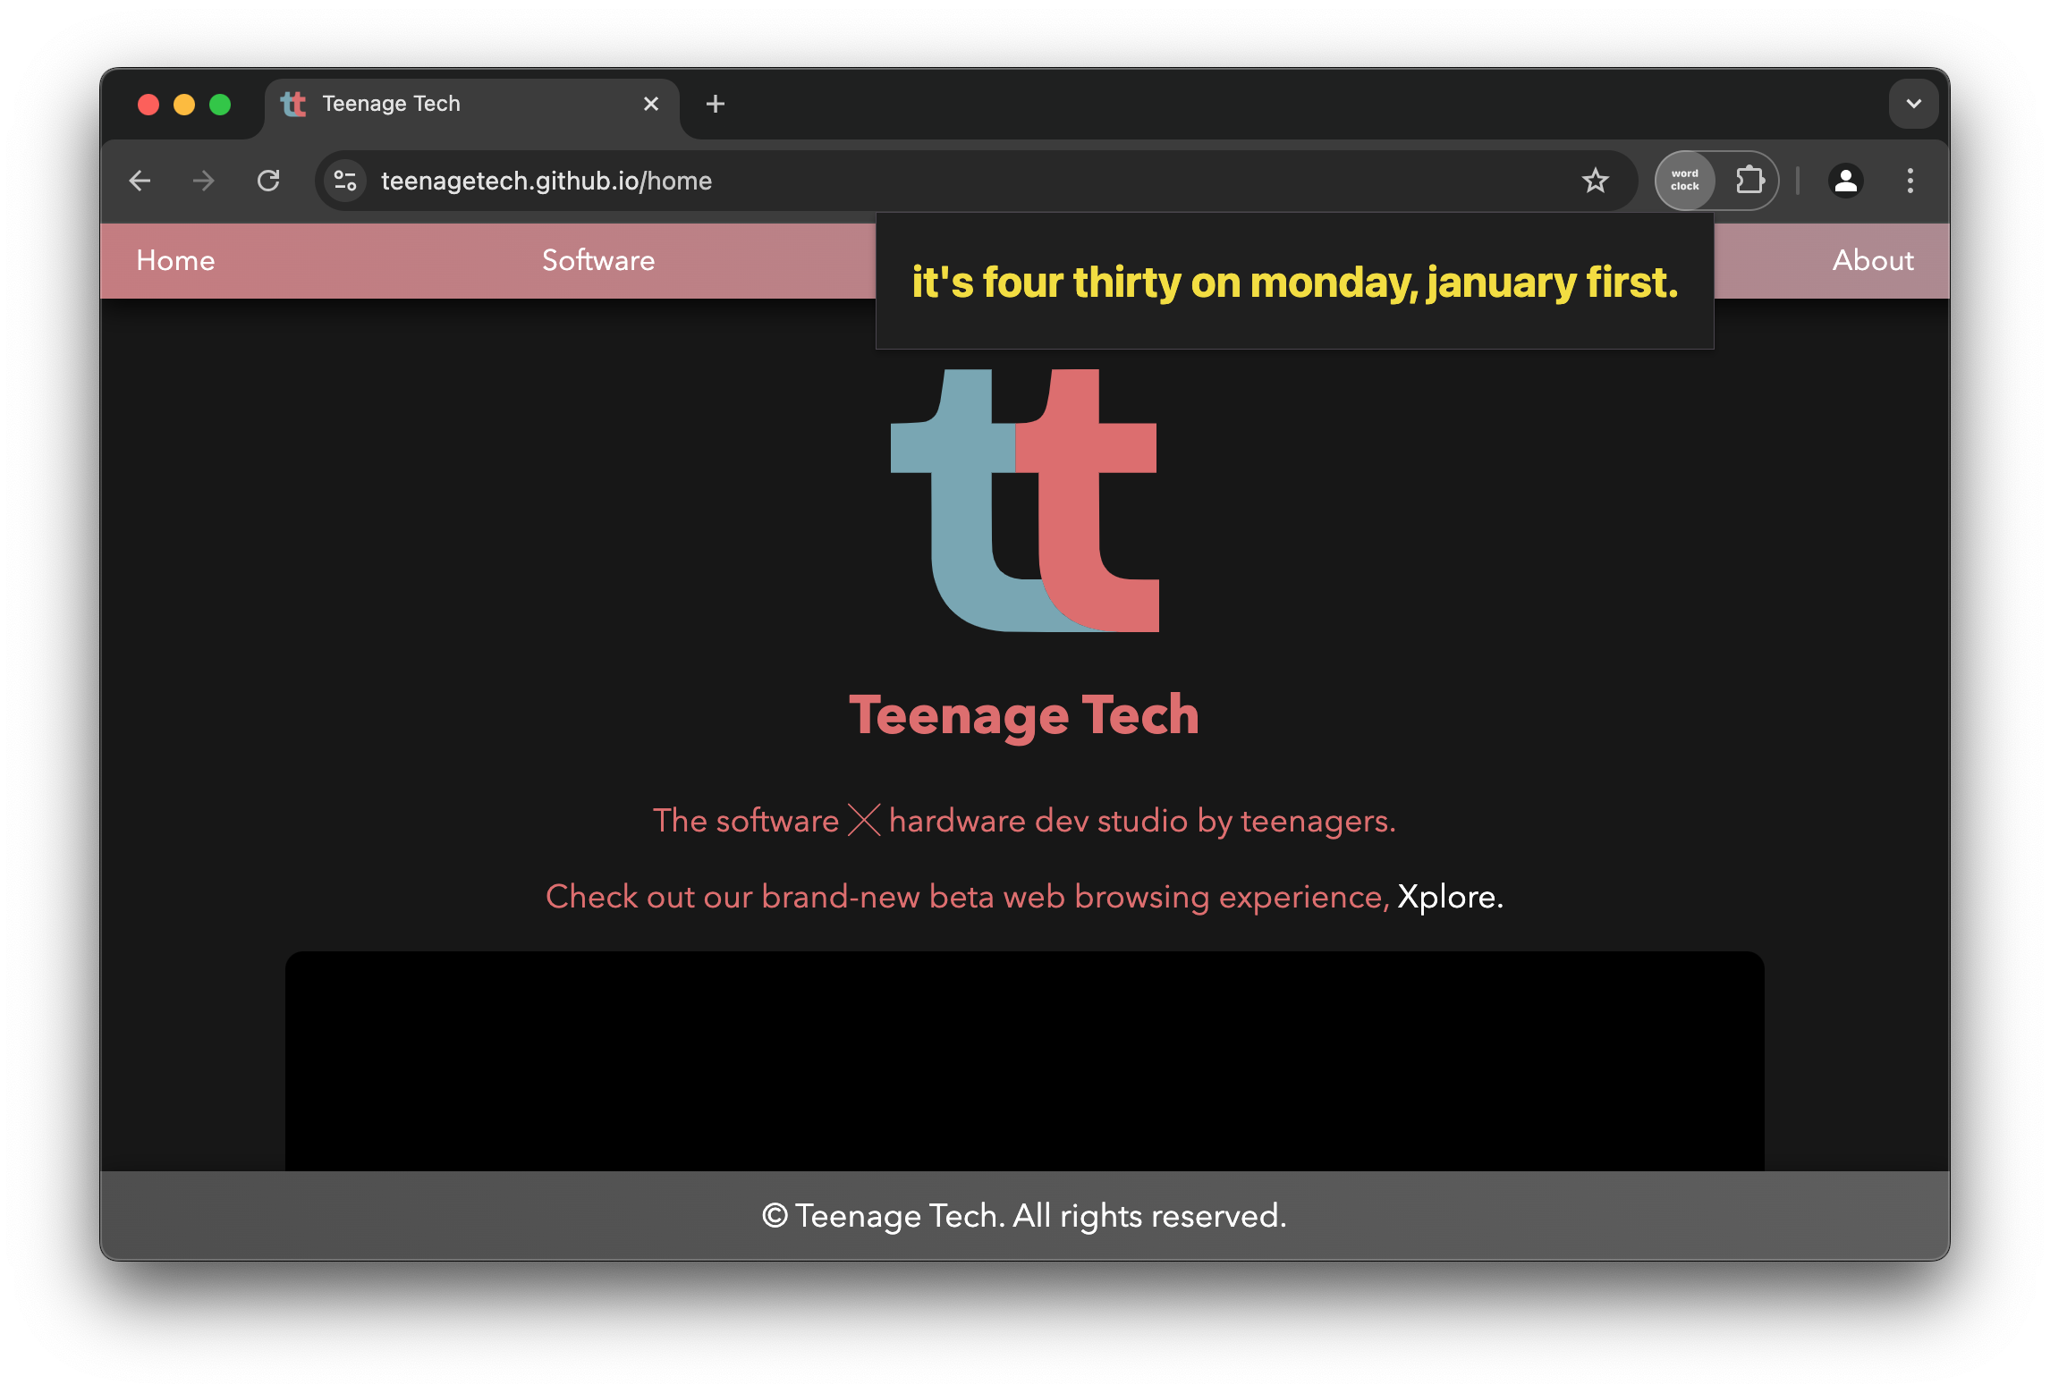Open the Extensions puzzle icon
2050x1393 pixels.
[1749, 181]
